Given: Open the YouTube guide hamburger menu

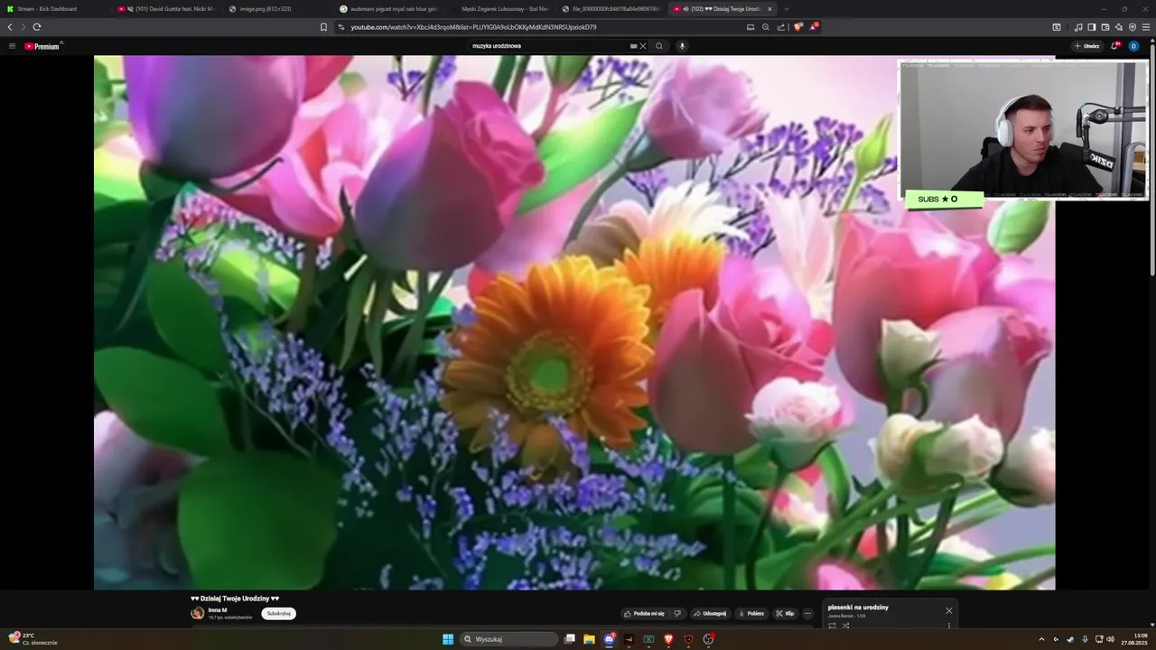Looking at the screenshot, I should coord(12,46).
